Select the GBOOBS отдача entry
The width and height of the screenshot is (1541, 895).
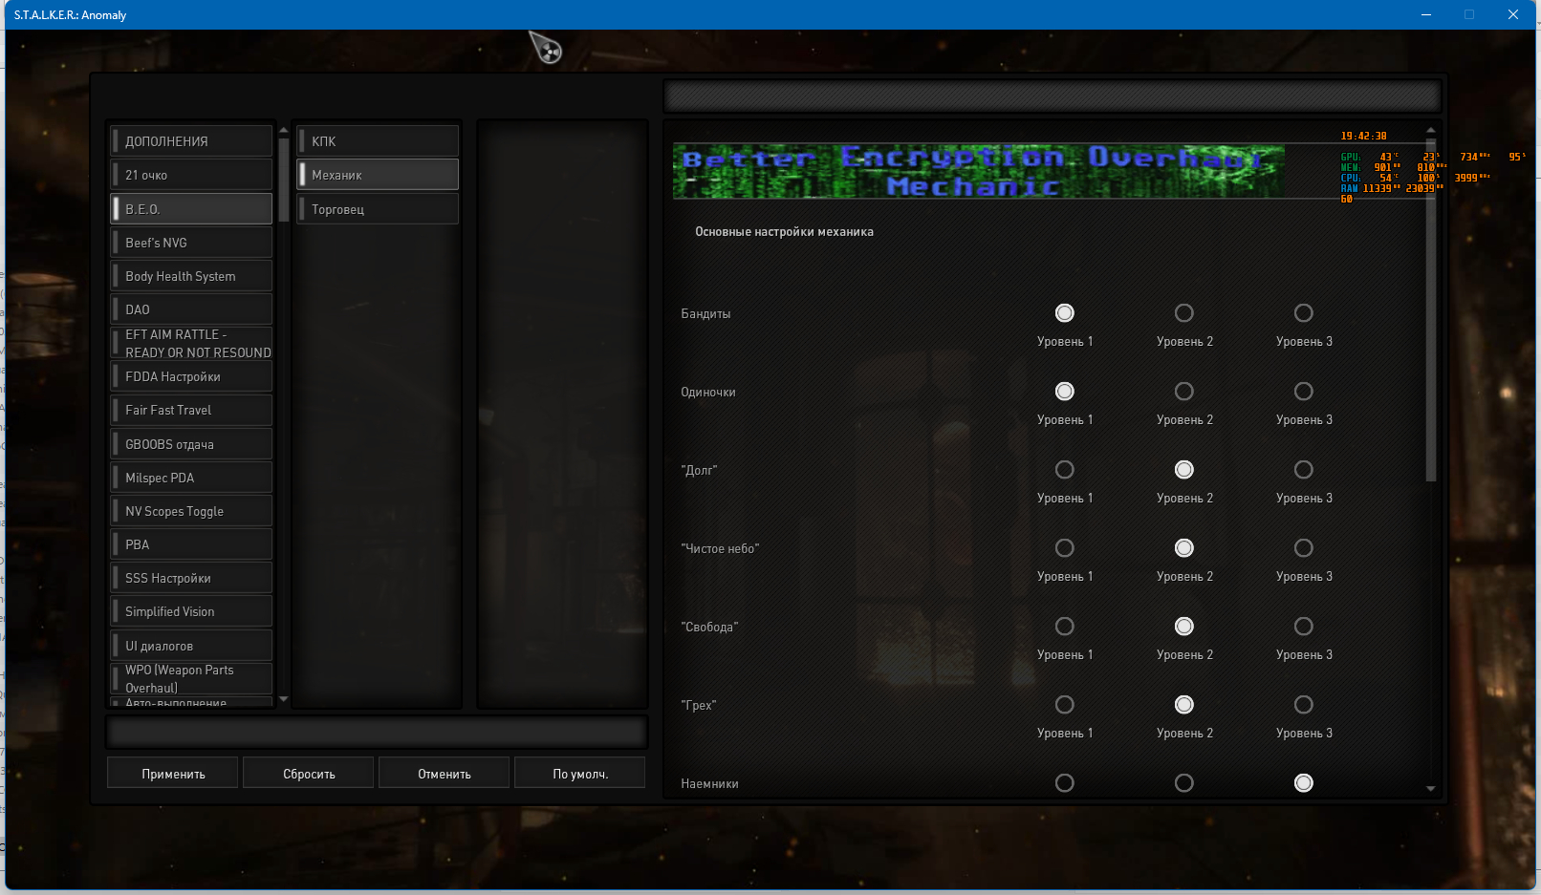pyautogui.click(x=191, y=444)
